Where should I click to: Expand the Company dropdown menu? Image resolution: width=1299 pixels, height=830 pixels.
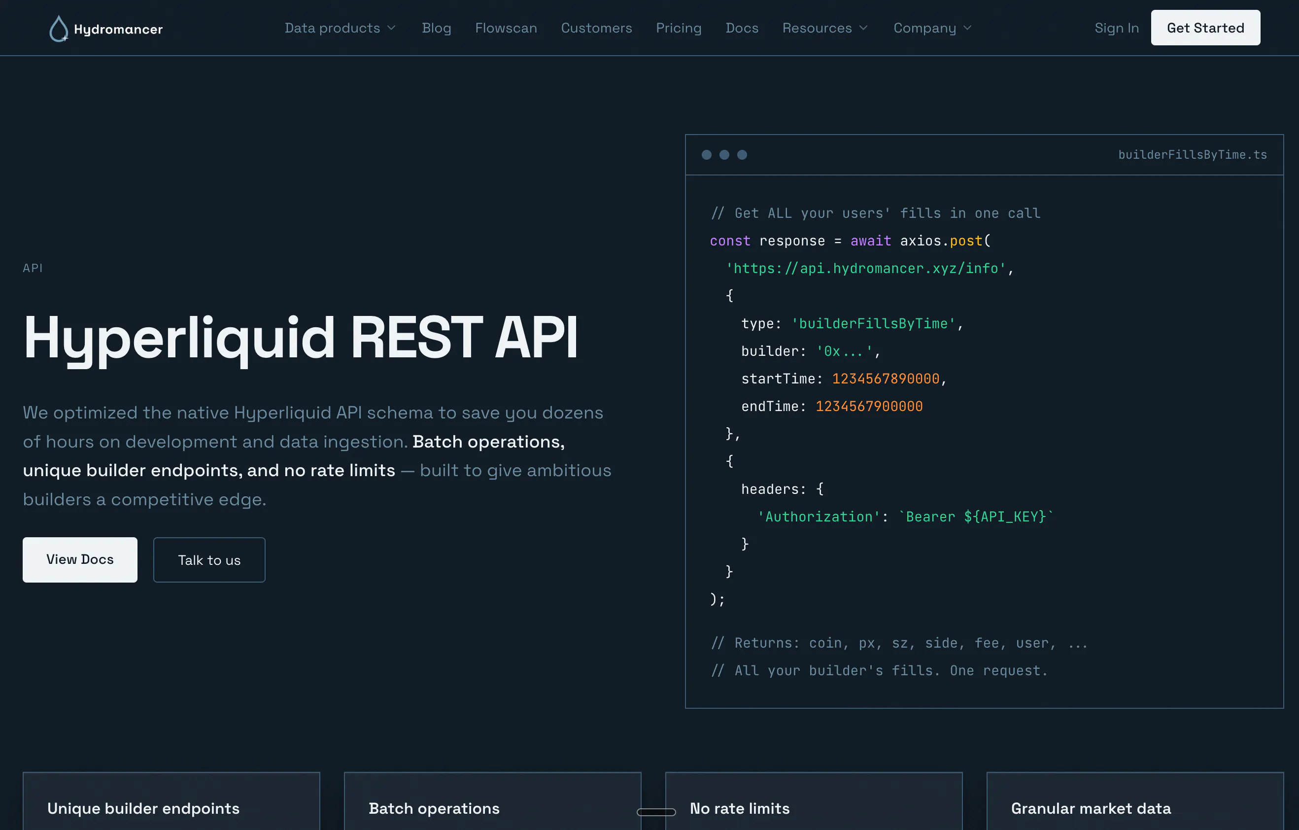[933, 28]
